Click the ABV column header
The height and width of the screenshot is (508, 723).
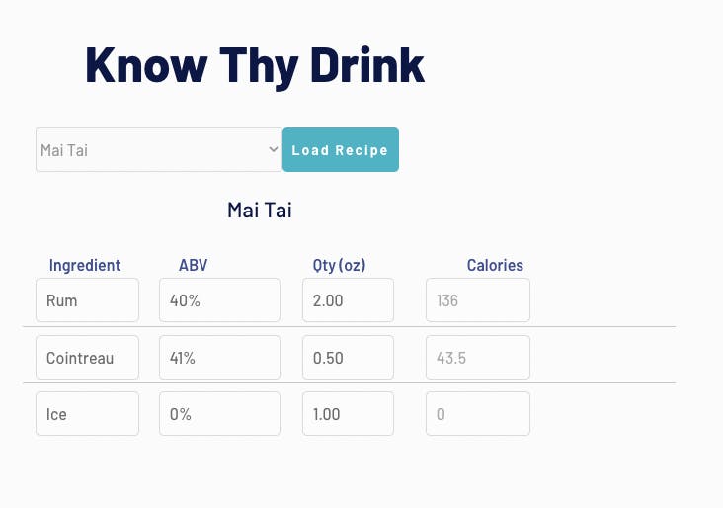point(194,265)
